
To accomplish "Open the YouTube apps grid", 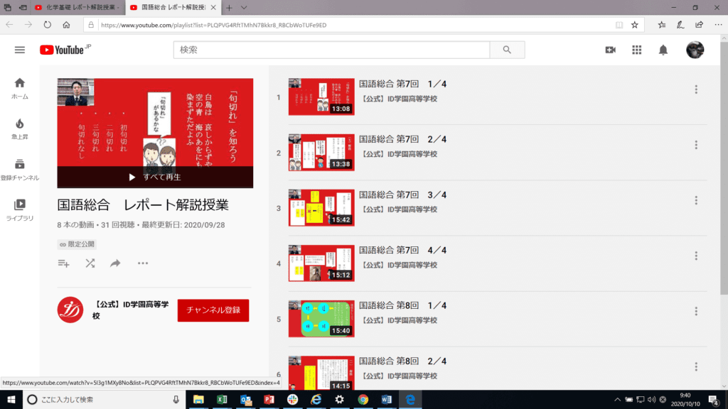I will [x=636, y=50].
